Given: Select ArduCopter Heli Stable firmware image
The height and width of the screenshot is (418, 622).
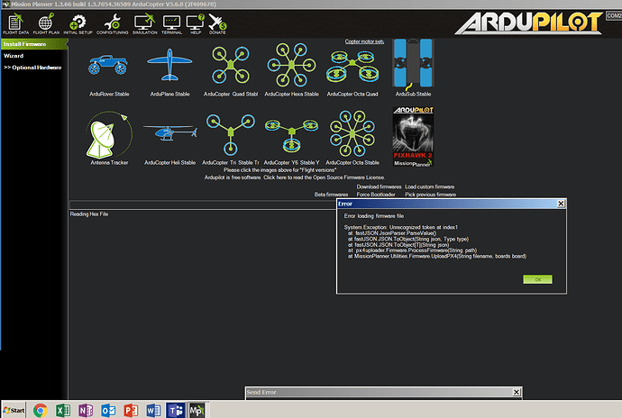Looking at the screenshot, I should 169,132.
